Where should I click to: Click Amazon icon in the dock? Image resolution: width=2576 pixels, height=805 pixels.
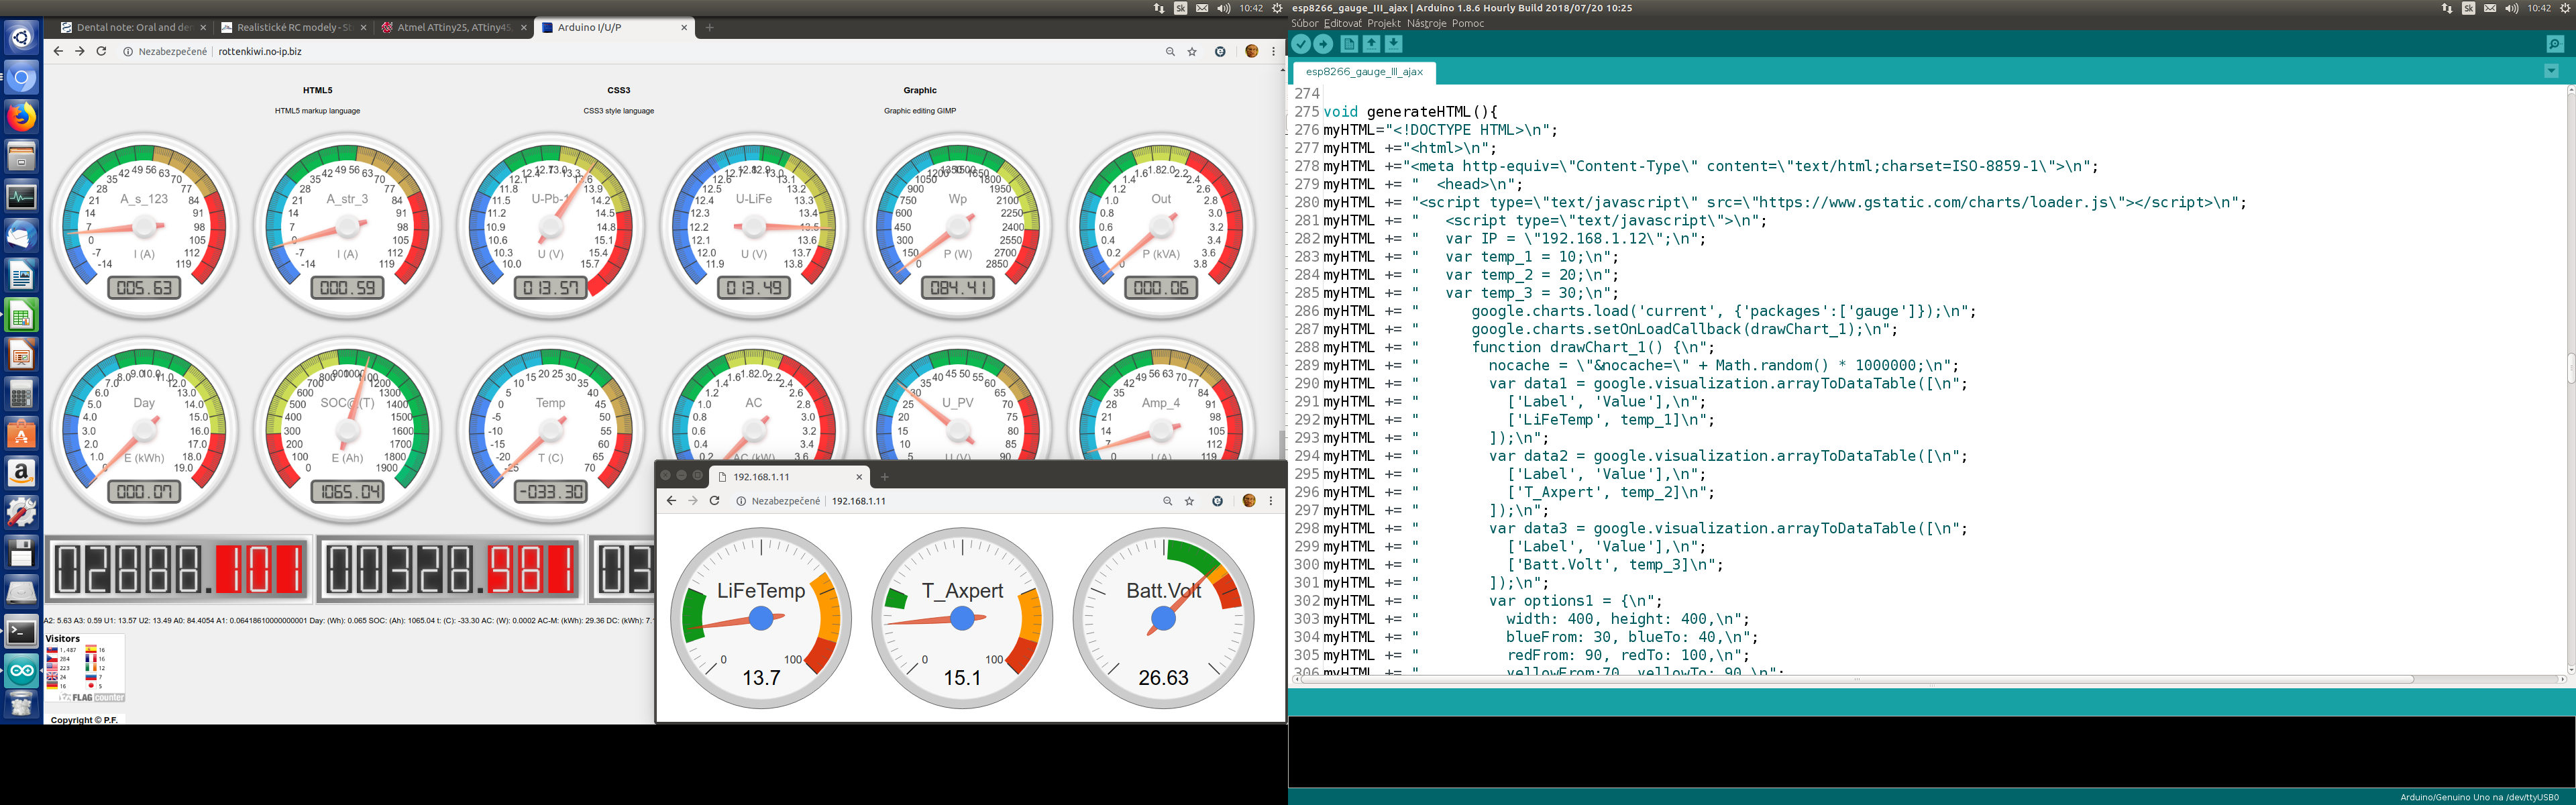pyautogui.click(x=21, y=472)
